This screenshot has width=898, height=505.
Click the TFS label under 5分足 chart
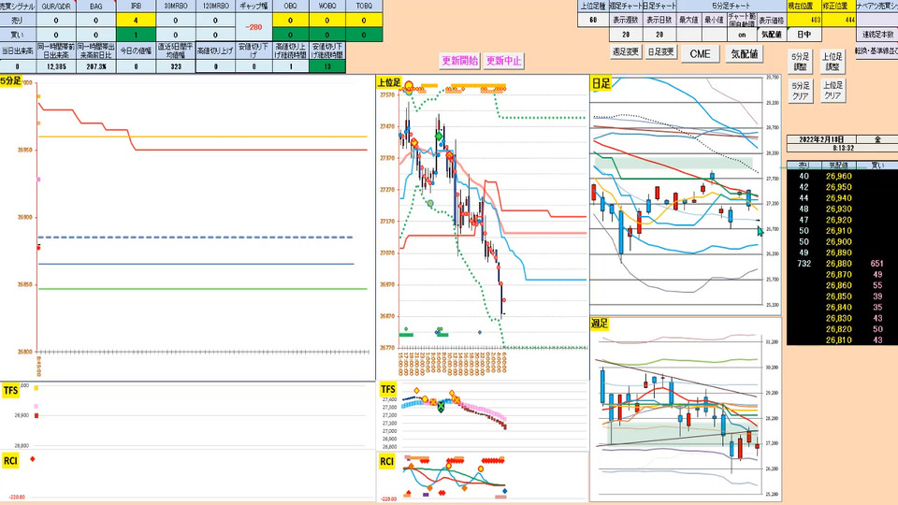click(10, 391)
